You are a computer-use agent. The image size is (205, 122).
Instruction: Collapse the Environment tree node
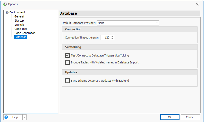[x=7, y=12]
